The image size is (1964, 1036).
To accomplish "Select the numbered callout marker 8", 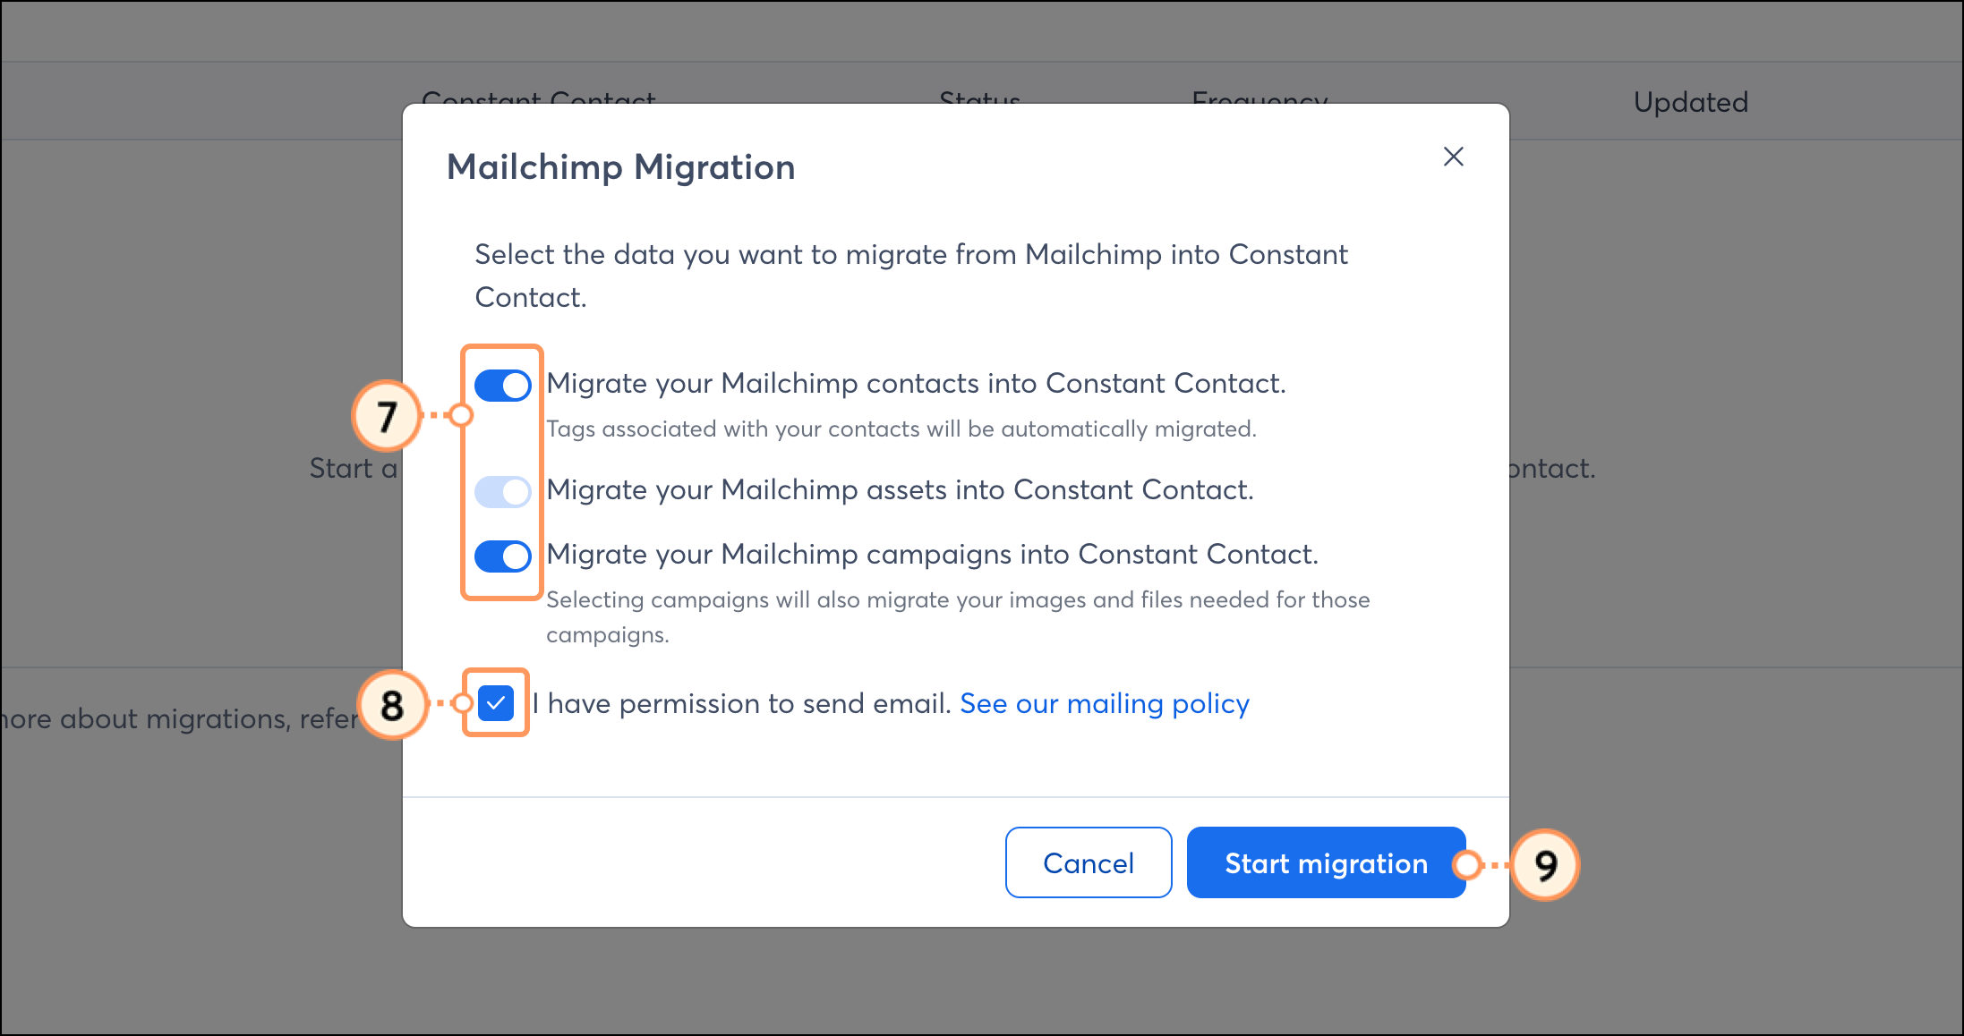I will (391, 704).
